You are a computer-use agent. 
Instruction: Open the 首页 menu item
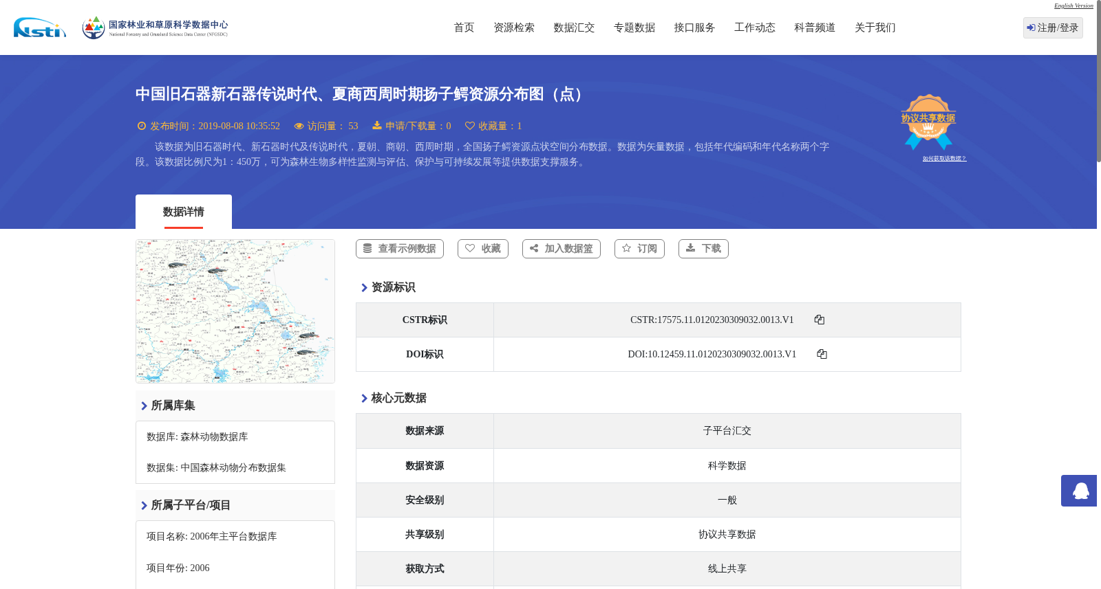tap(464, 27)
